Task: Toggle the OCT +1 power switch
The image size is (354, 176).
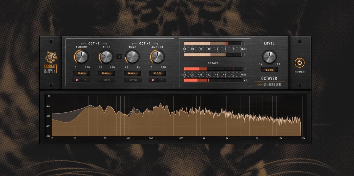Action: click(x=153, y=80)
